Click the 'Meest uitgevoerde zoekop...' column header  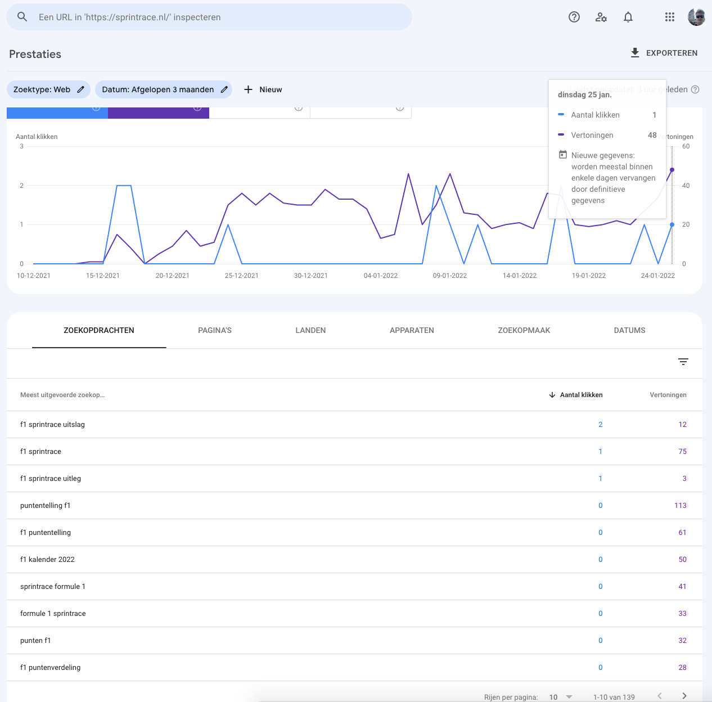(62, 395)
